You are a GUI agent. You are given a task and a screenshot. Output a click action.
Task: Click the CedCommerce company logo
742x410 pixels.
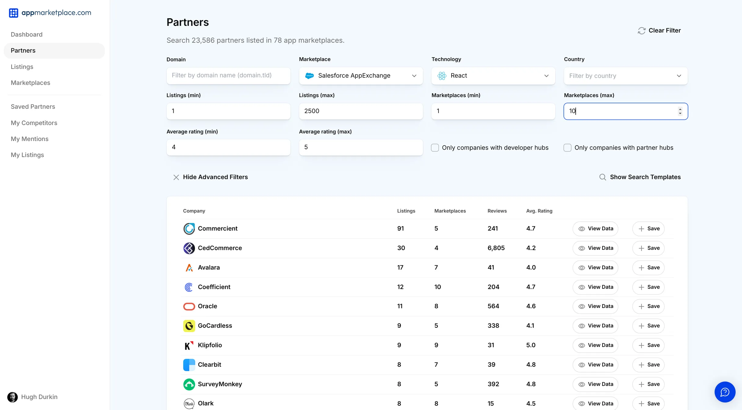coord(189,248)
